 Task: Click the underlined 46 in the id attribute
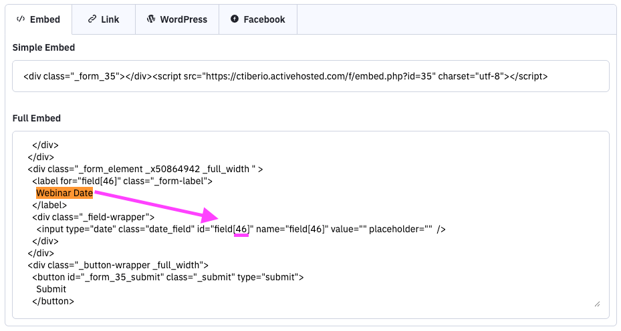(241, 229)
